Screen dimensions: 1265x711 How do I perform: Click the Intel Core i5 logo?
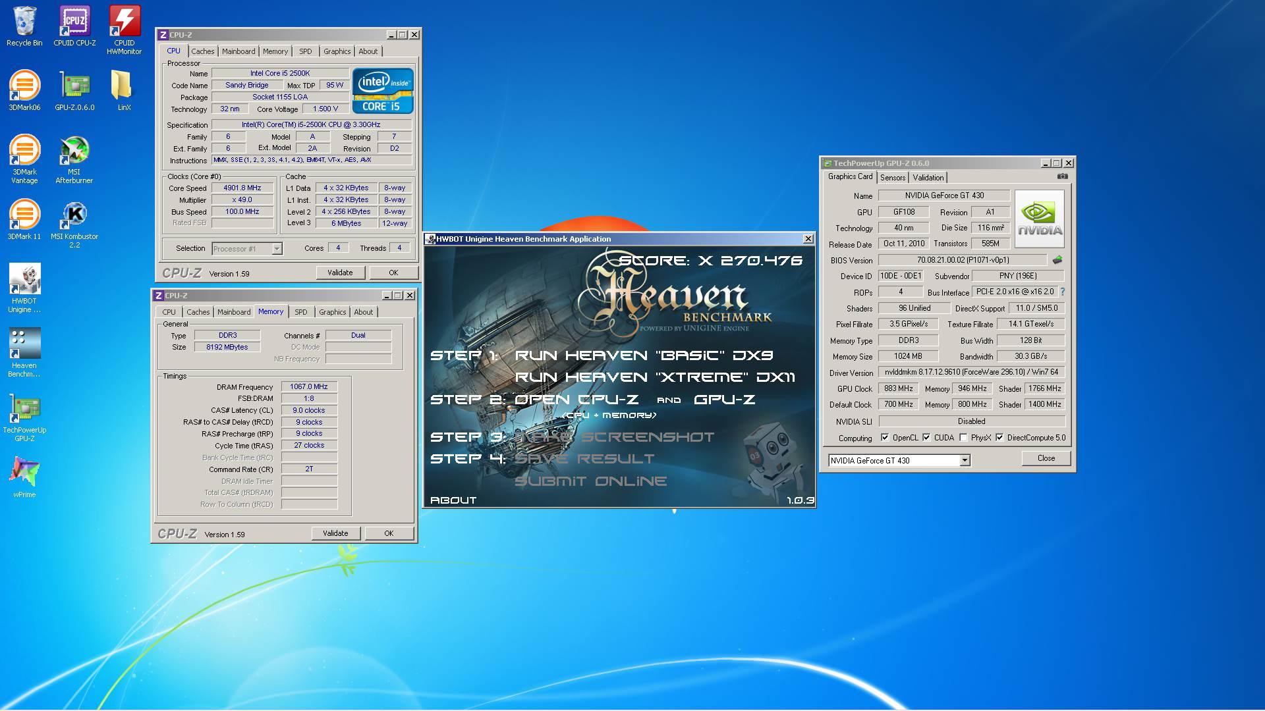[x=383, y=90]
